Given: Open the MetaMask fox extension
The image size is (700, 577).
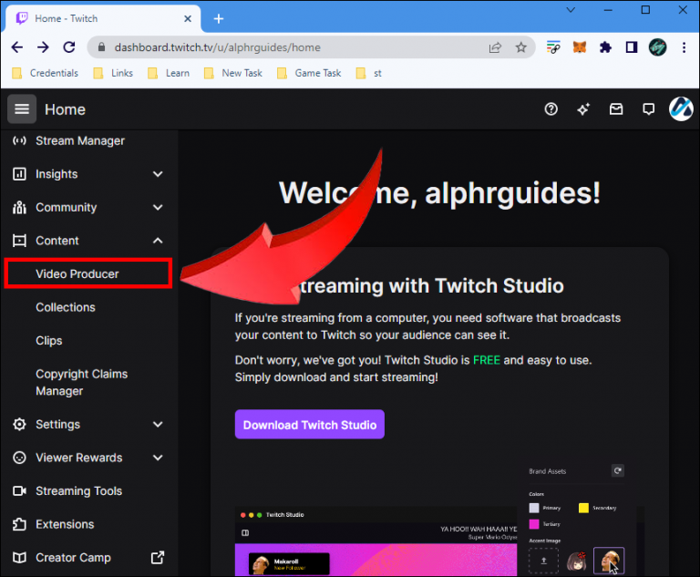Looking at the screenshot, I should point(580,46).
